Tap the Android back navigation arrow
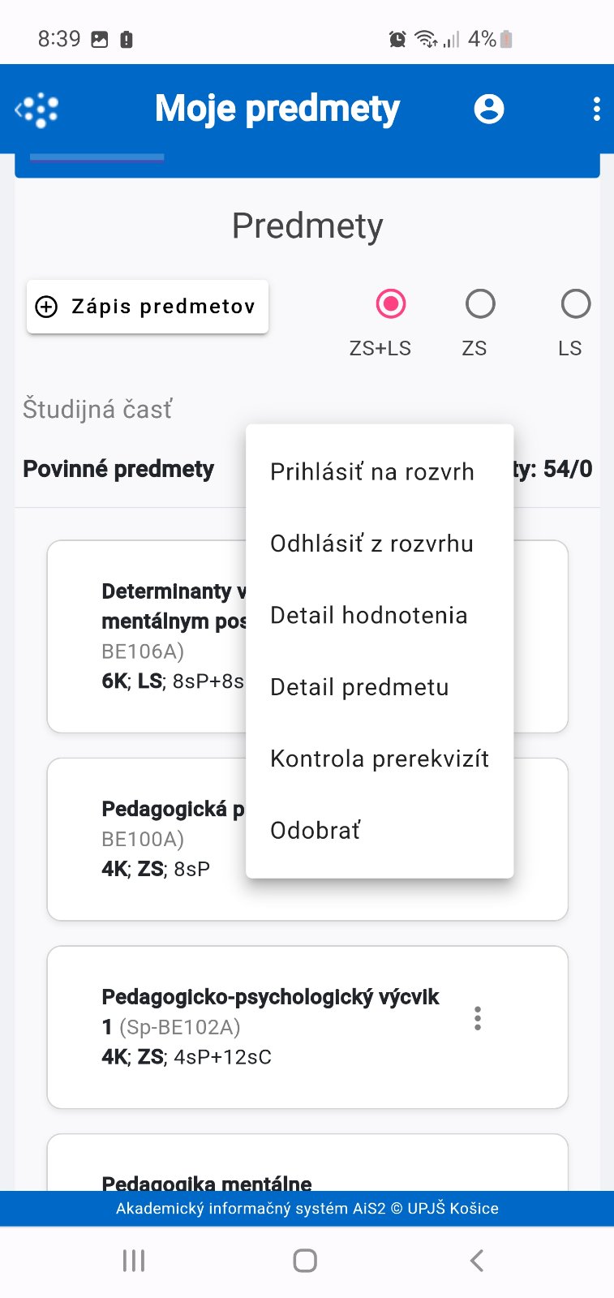This screenshot has height=1298, width=614. (477, 1260)
